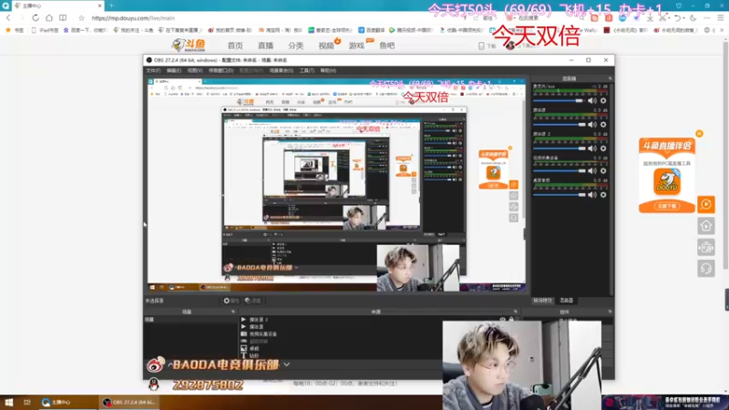Open the browser reading mode icon
This screenshot has height=410, width=729.
(63, 18)
